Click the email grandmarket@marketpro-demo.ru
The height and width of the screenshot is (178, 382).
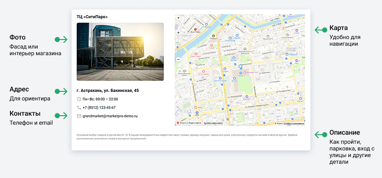(110, 116)
